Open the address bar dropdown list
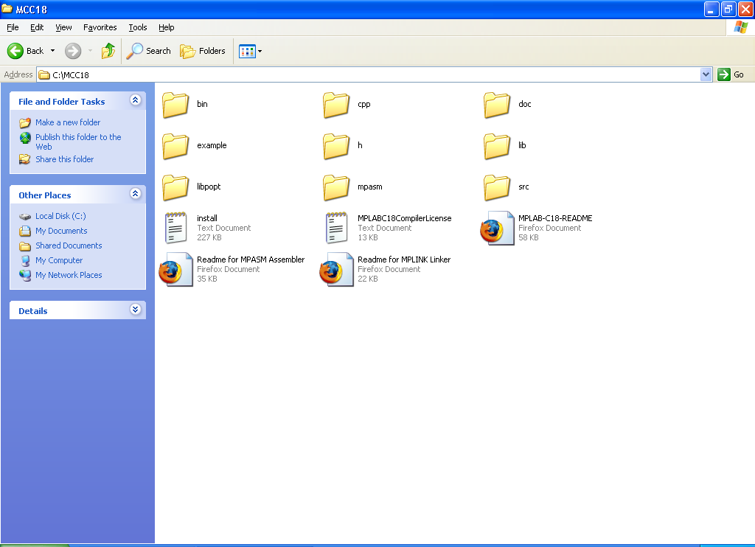Image resolution: width=755 pixels, height=547 pixels. tap(706, 74)
